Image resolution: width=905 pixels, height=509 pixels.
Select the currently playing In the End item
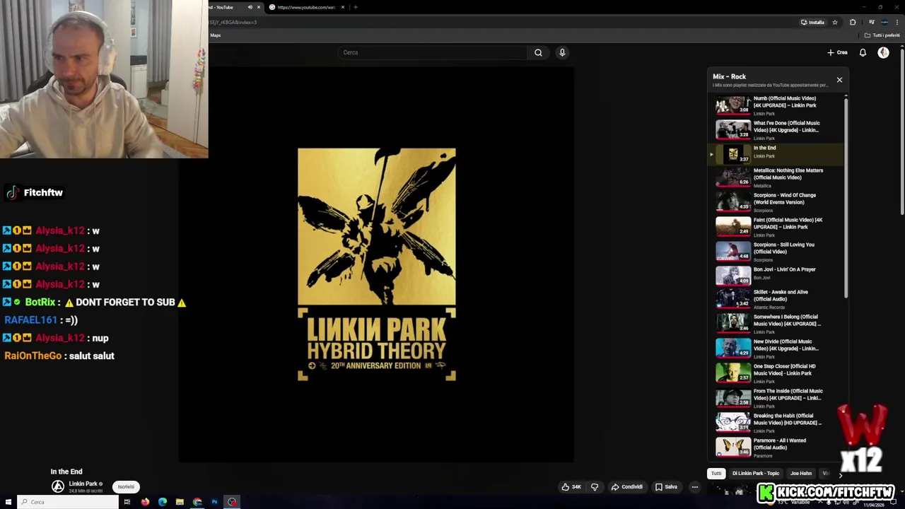776,153
